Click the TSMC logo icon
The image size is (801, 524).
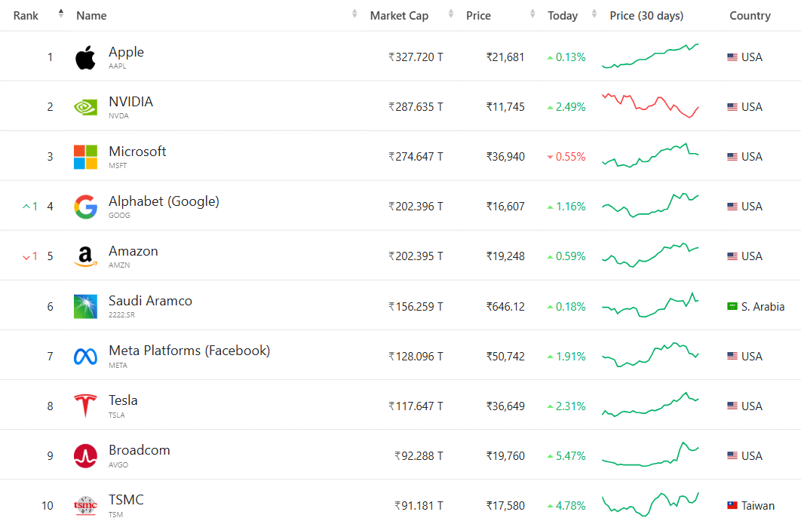pos(85,505)
